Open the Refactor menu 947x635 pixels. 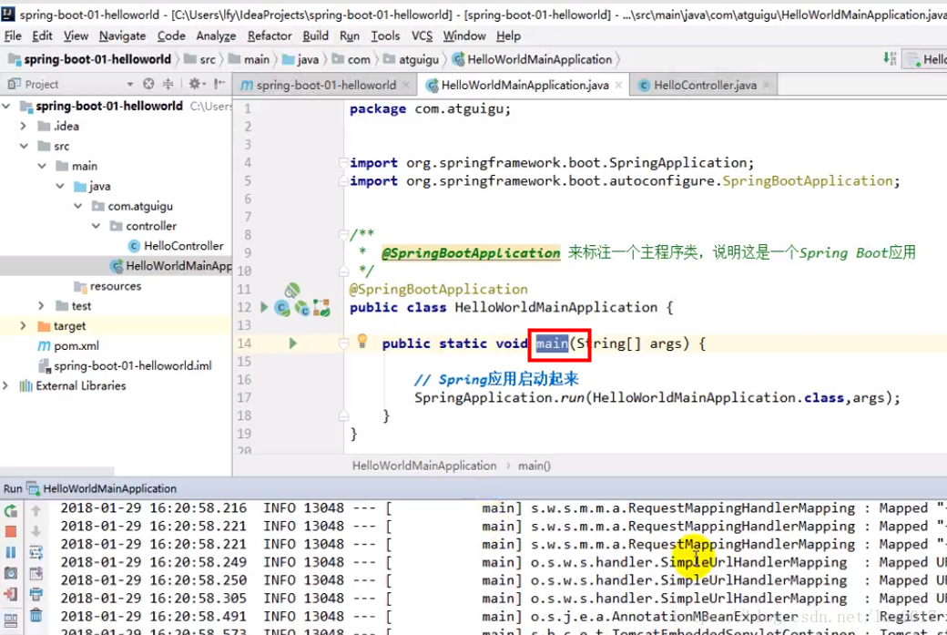click(x=270, y=36)
